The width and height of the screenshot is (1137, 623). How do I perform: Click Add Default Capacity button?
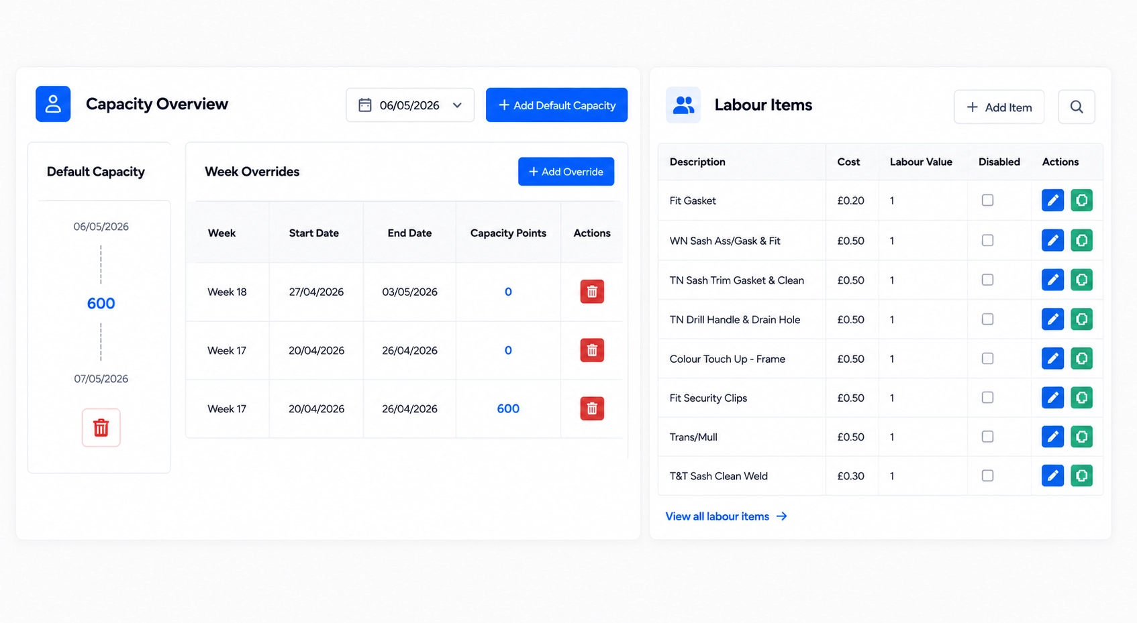click(556, 105)
